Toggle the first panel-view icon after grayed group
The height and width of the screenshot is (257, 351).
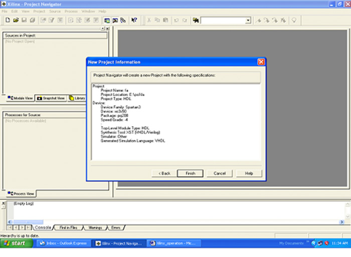click(107, 21)
